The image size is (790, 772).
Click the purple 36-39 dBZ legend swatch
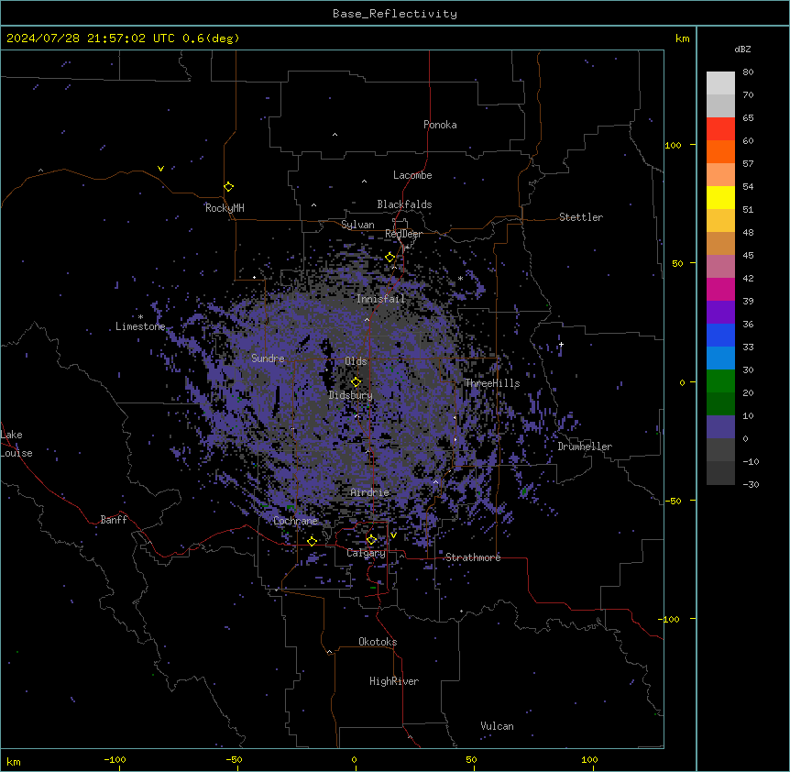720,313
